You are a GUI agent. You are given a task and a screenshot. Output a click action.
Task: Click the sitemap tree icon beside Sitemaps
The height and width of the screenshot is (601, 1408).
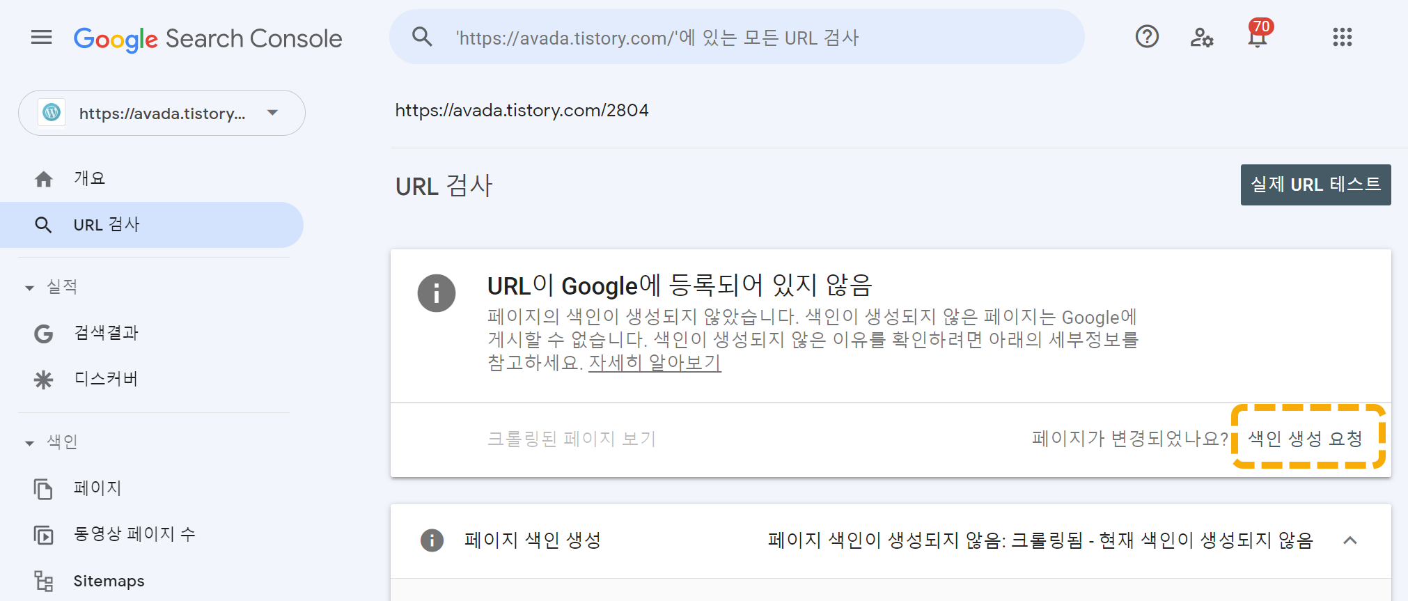[44, 581]
